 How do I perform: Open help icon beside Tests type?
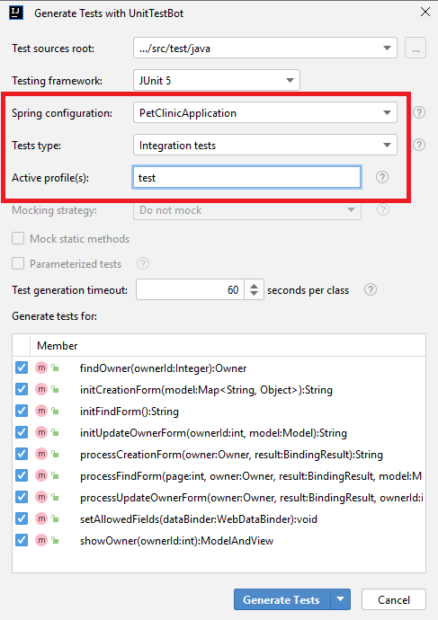(419, 145)
